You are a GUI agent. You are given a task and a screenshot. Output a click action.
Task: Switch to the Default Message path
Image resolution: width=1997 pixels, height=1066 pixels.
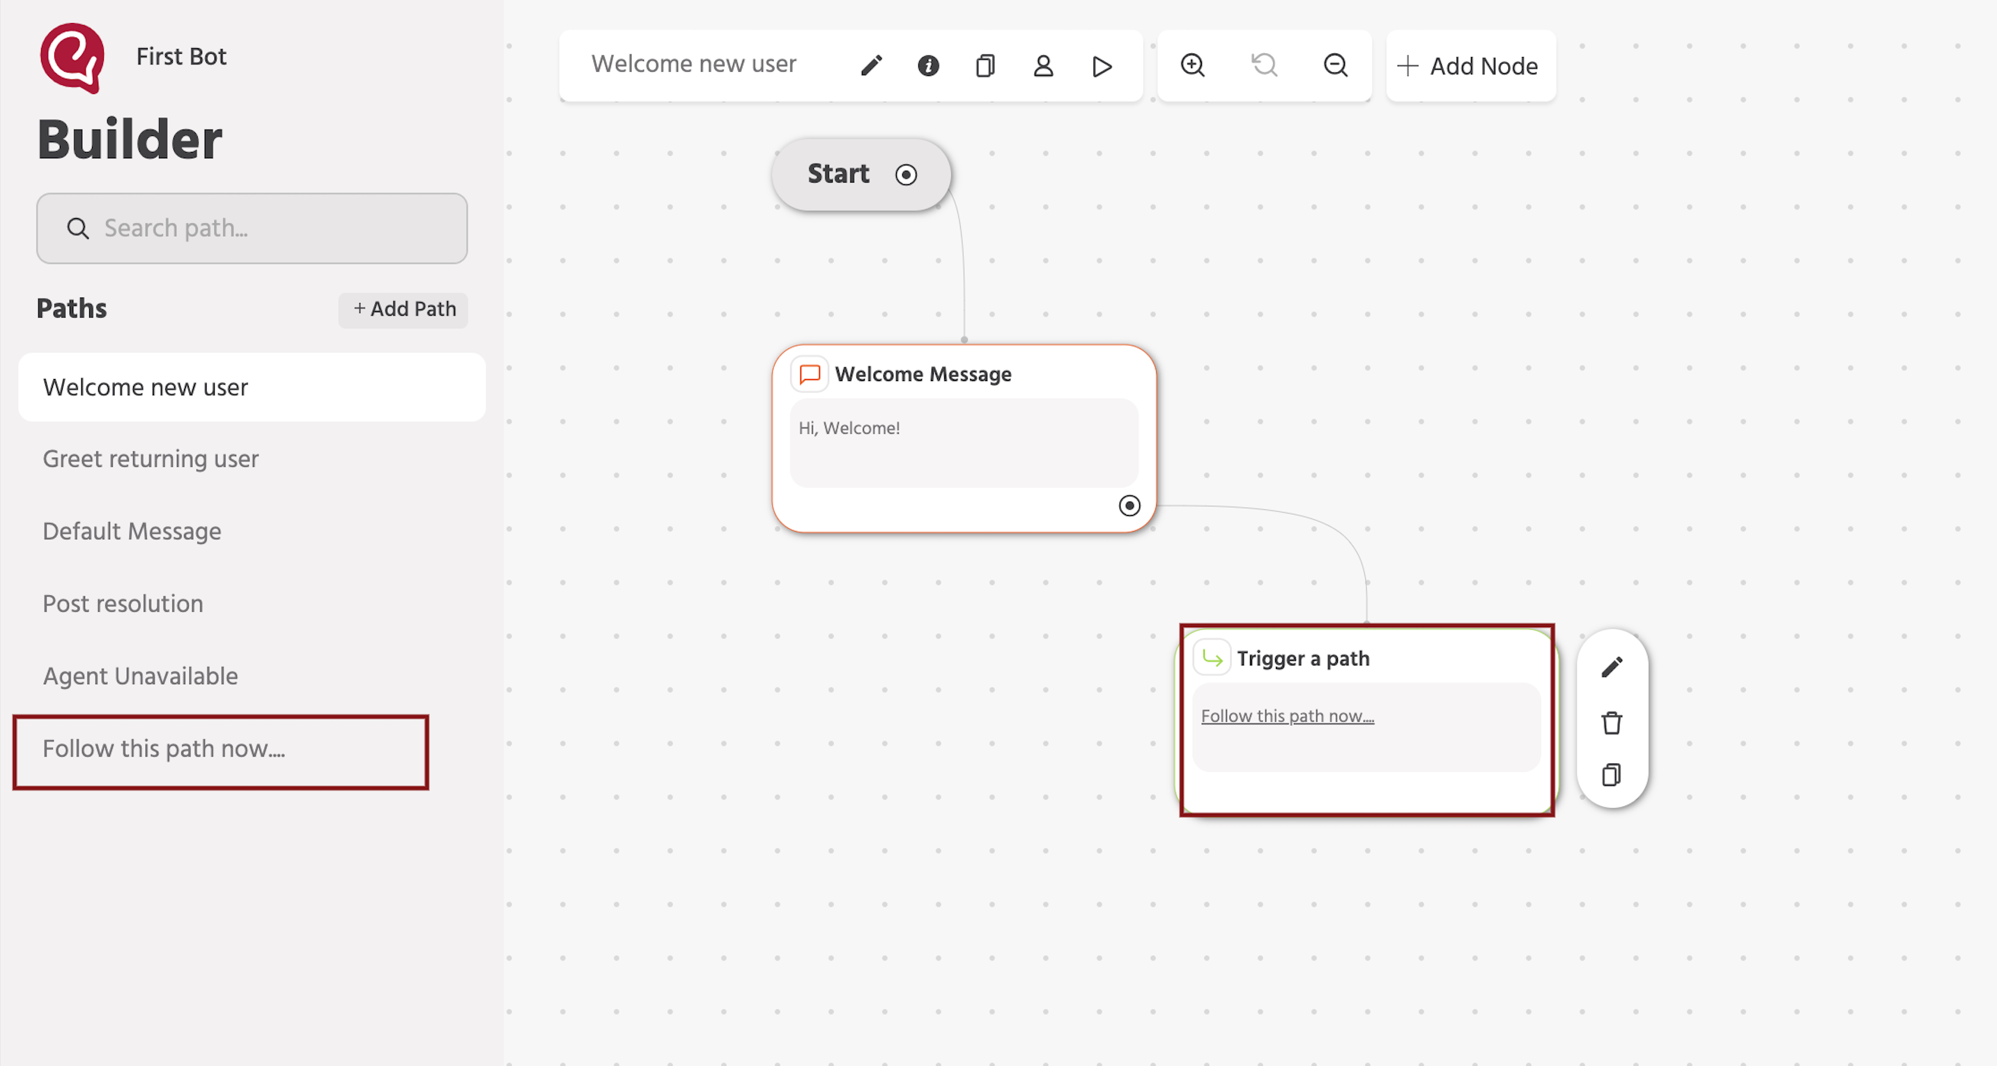[132, 531]
